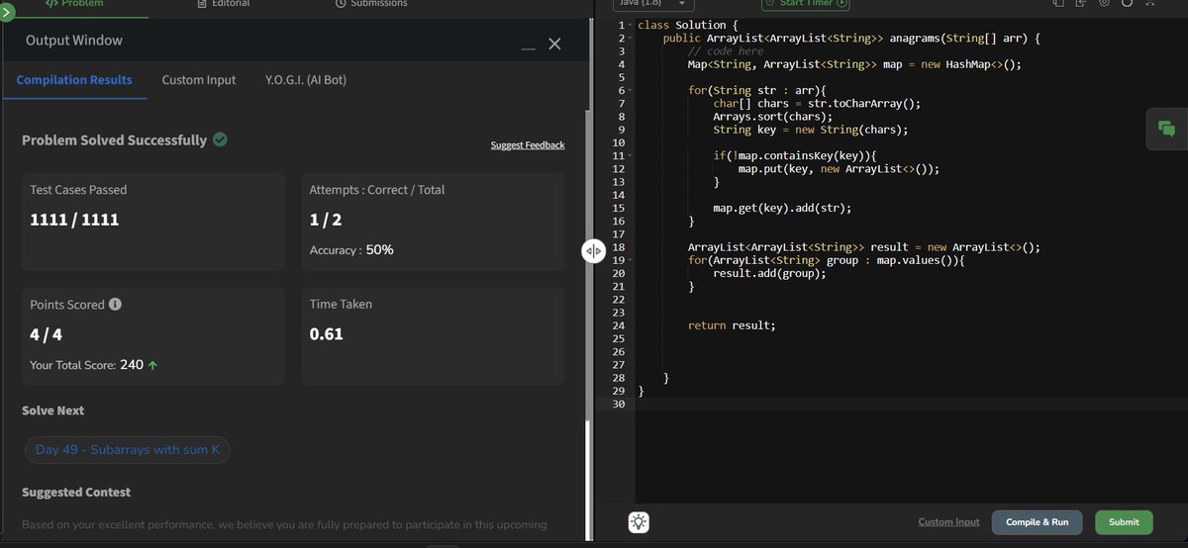Click the 'Your Total Score: 240' text
Screen dimensions: 1188x548
[87, 365]
